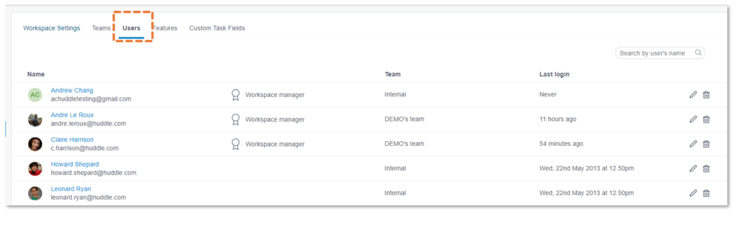This screenshot has height=227, width=744.
Task: Switch to the Teams tab
Action: click(101, 28)
